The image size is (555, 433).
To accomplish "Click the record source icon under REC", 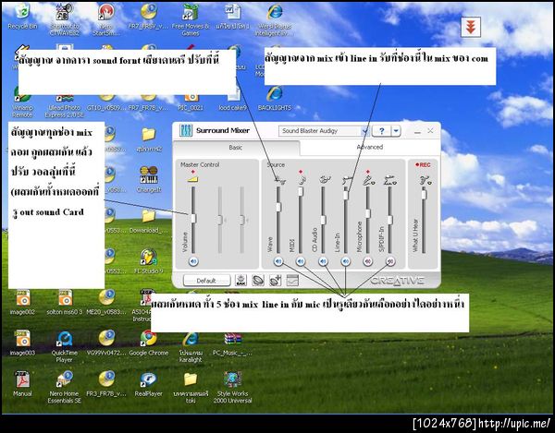I will tap(425, 181).
